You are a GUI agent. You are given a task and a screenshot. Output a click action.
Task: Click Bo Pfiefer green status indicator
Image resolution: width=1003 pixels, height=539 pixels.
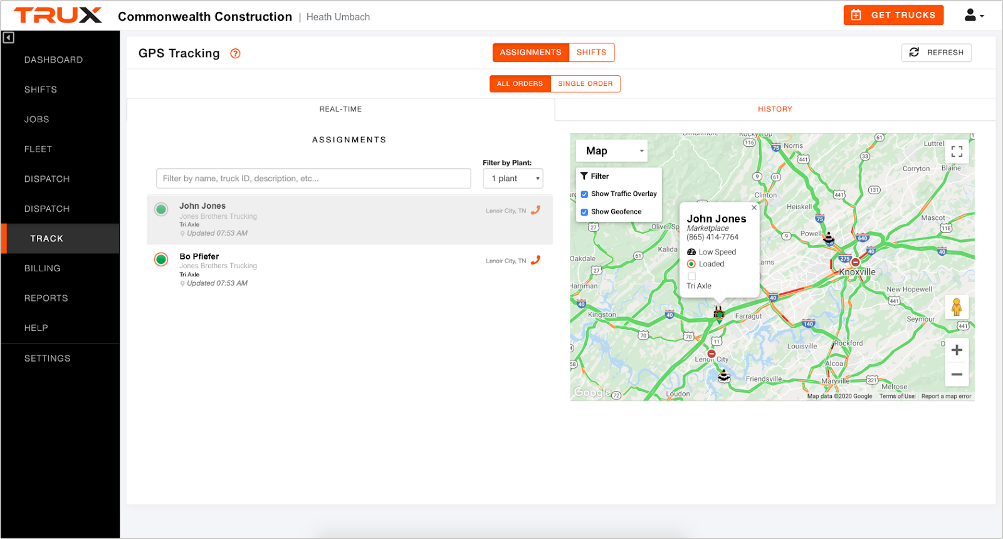click(161, 259)
